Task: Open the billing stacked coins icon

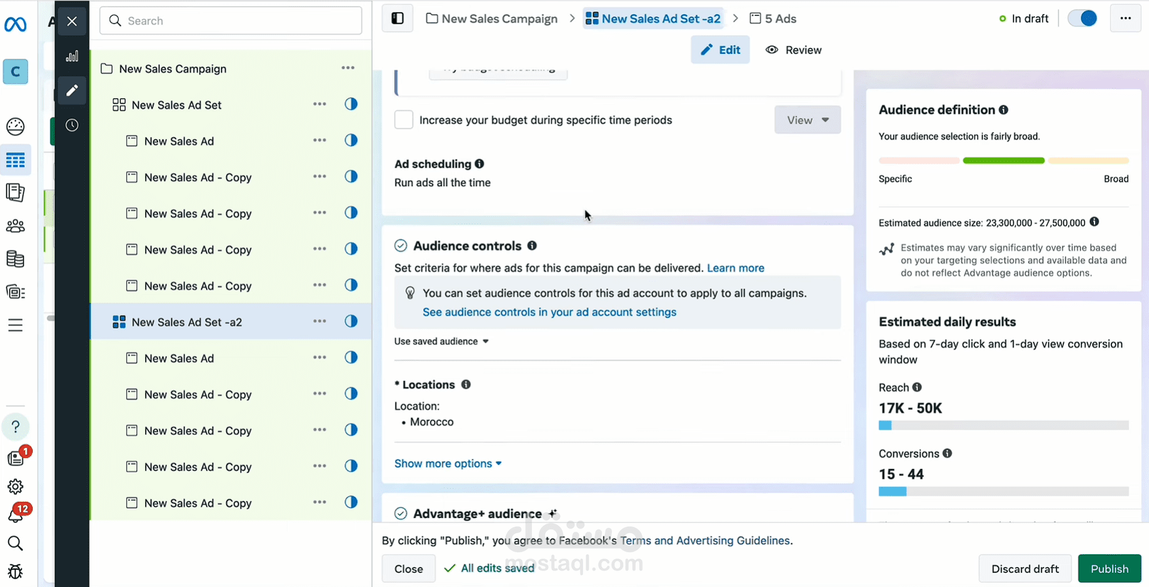Action: [15, 259]
